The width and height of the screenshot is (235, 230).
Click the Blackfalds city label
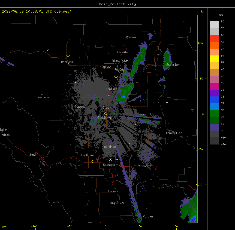pyautogui.click(x=120, y=61)
